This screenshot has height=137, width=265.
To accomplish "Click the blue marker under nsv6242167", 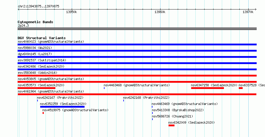I will coord(38,101).
